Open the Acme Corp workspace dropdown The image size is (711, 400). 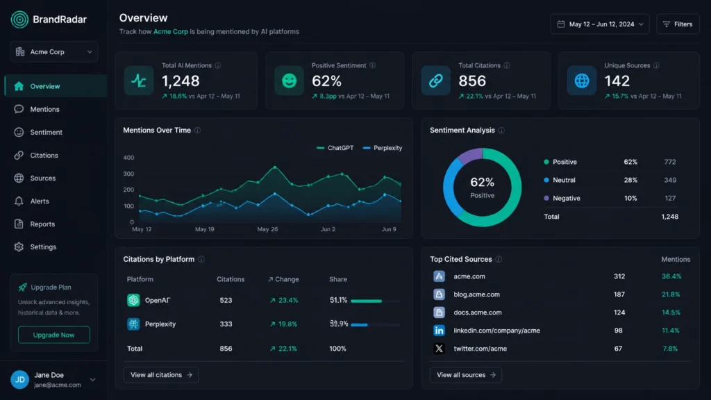pyautogui.click(x=54, y=51)
